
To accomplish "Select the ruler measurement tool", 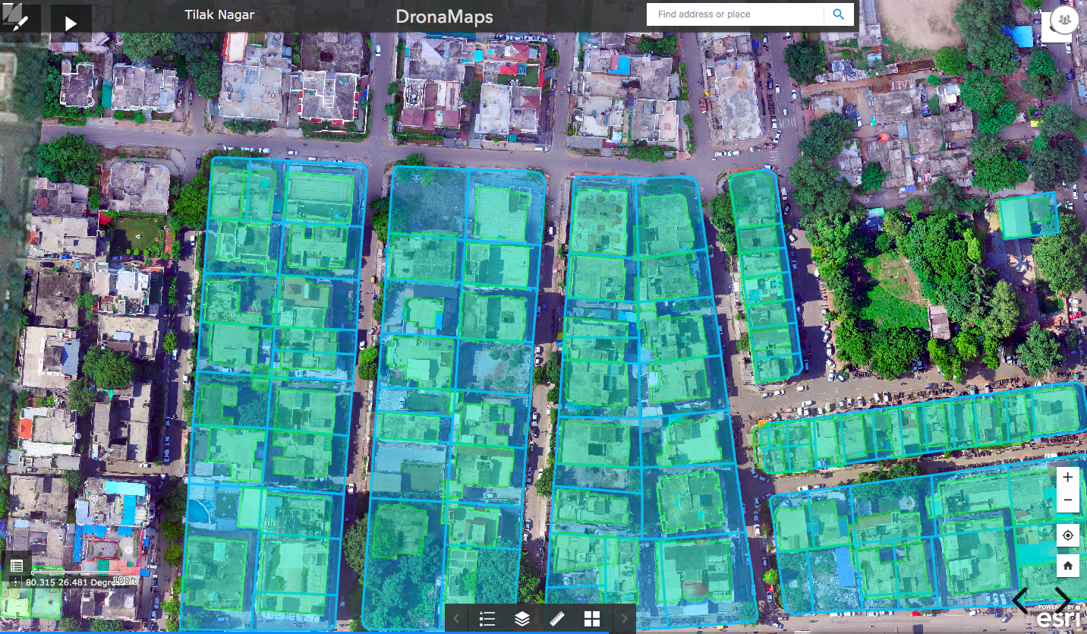I will click(557, 619).
